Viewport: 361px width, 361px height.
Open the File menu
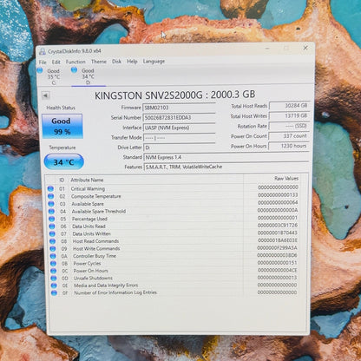(x=43, y=62)
